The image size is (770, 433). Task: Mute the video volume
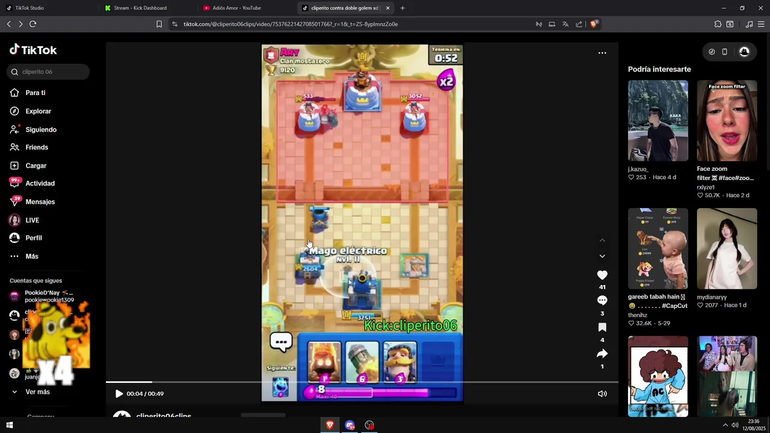pos(602,394)
